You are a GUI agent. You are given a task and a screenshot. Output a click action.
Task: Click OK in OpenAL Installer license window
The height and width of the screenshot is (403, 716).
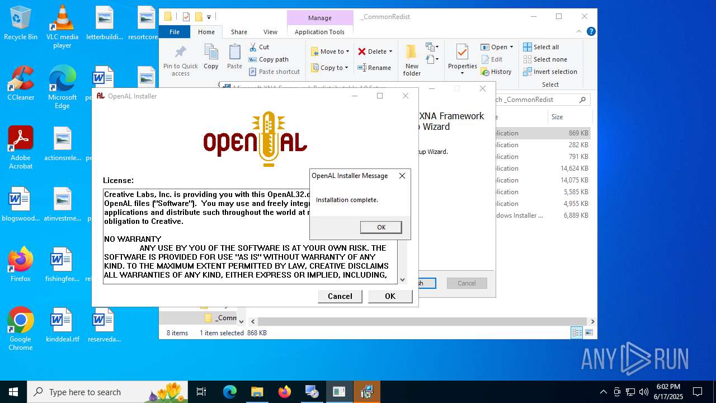click(390, 296)
